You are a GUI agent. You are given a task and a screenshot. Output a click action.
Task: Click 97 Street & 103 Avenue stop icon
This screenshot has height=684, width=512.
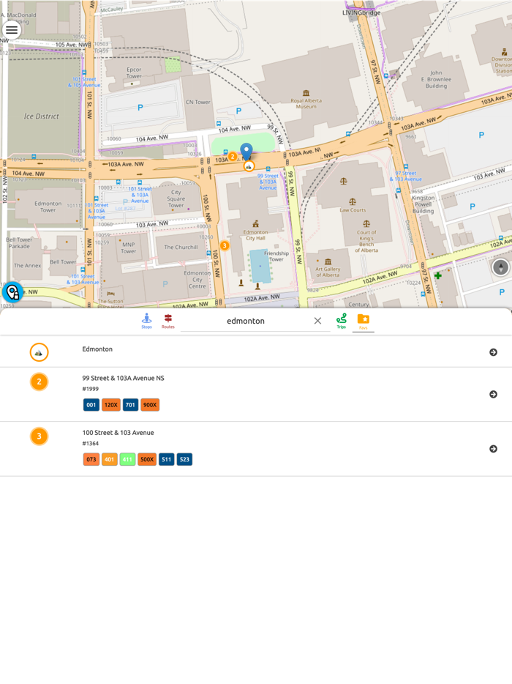(x=406, y=166)
